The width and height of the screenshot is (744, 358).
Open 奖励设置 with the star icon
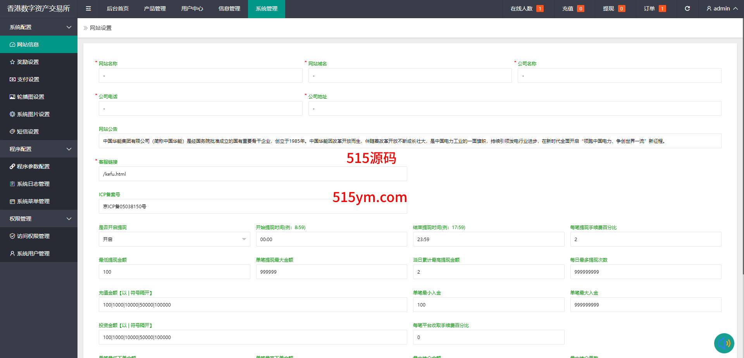(28, 62)
